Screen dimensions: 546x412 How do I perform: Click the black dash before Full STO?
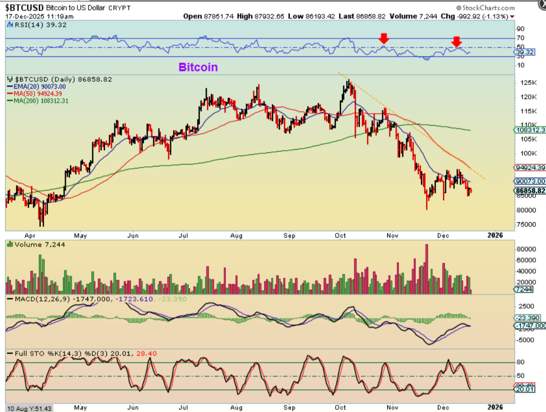[10, 354]
